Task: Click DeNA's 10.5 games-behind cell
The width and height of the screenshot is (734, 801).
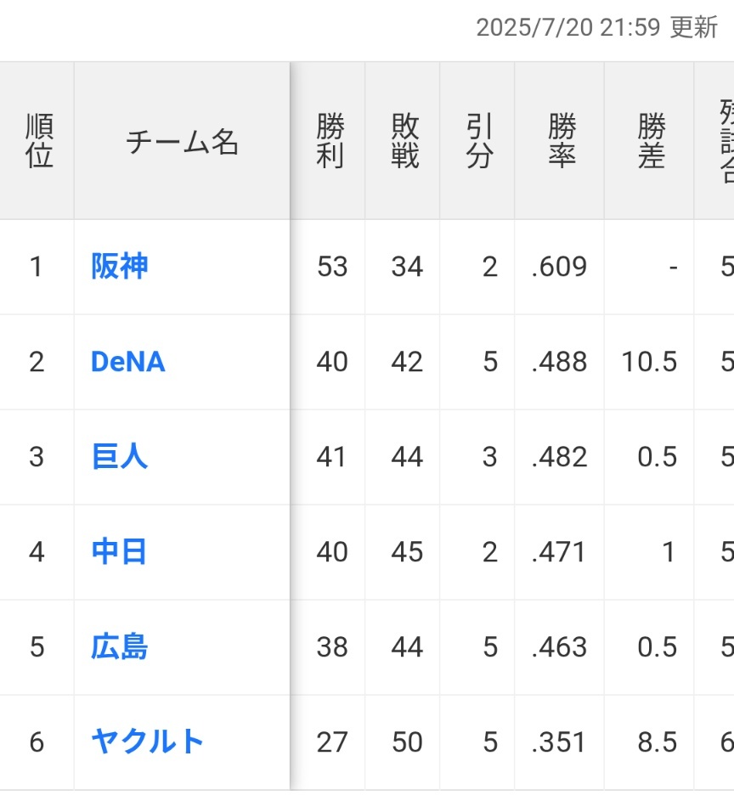Action: pyautogui.click(x=649, y=362)
